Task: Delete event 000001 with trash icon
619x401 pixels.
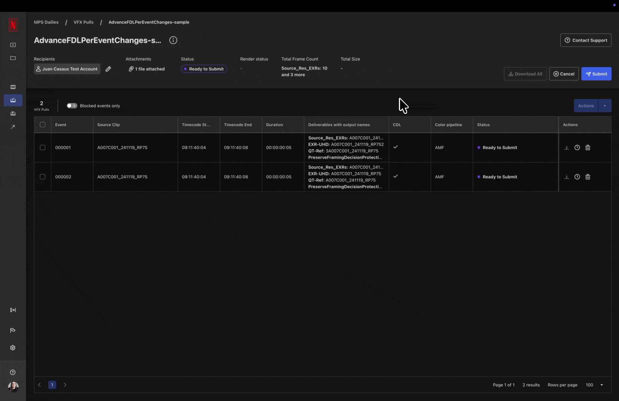Action: (588, 147)
